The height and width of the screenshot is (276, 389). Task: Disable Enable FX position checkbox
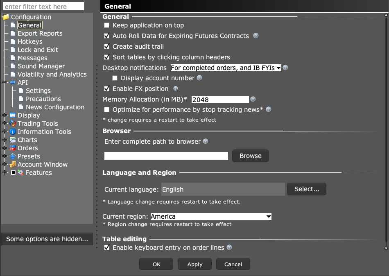coord(107,88)
